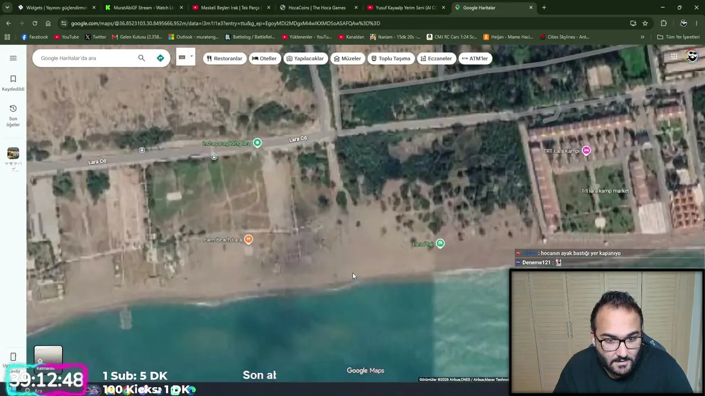
Task: Show Müzeler on the map
Action: click(x=348, y=58)
